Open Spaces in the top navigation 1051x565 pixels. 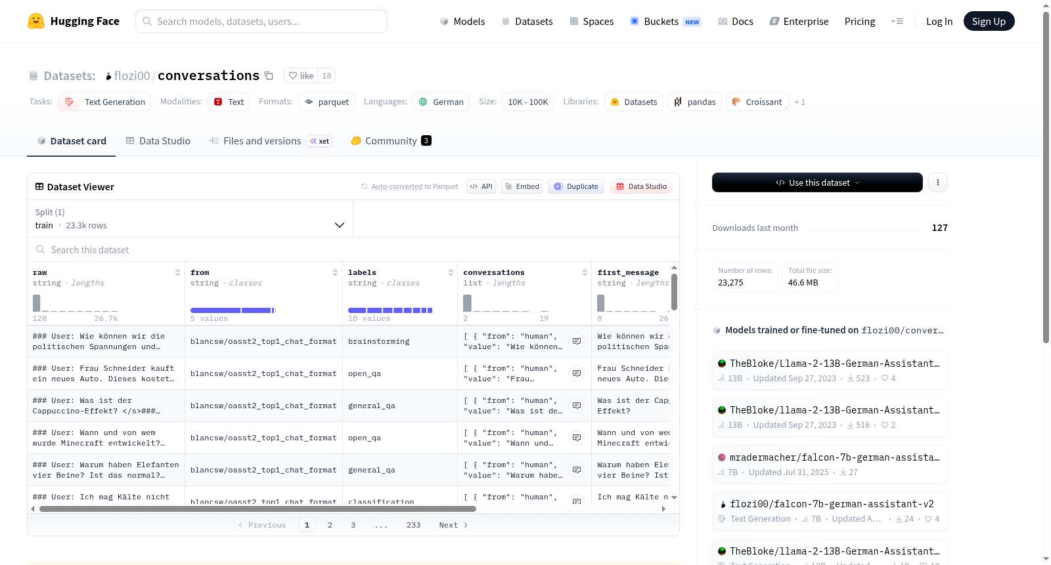tap(592, 21)
